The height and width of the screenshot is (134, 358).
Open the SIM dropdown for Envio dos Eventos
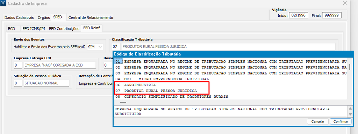click(95, 47)
